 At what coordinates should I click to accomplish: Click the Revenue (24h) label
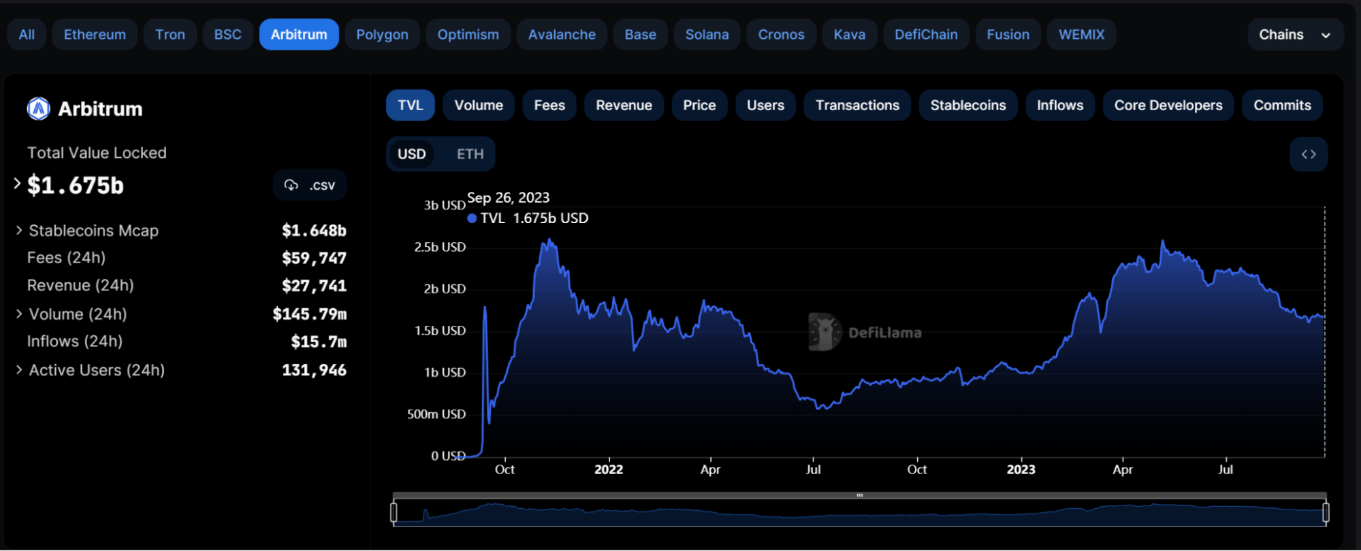pyautogui.click(x=80, y=286)
